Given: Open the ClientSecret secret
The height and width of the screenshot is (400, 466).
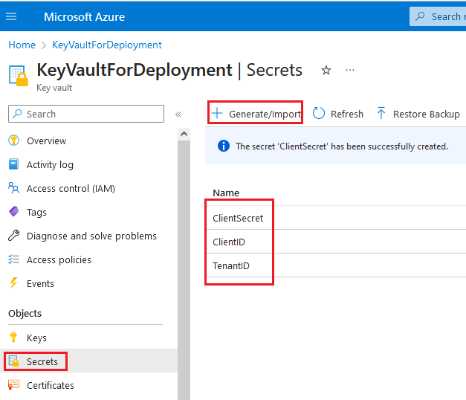Looking at the screenshot, I should pos(238,218).
